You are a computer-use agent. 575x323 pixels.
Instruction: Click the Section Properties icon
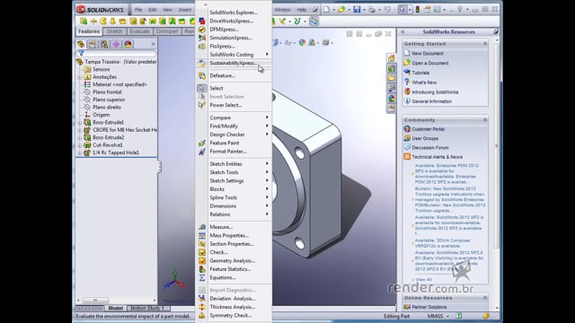click(202, 244)
